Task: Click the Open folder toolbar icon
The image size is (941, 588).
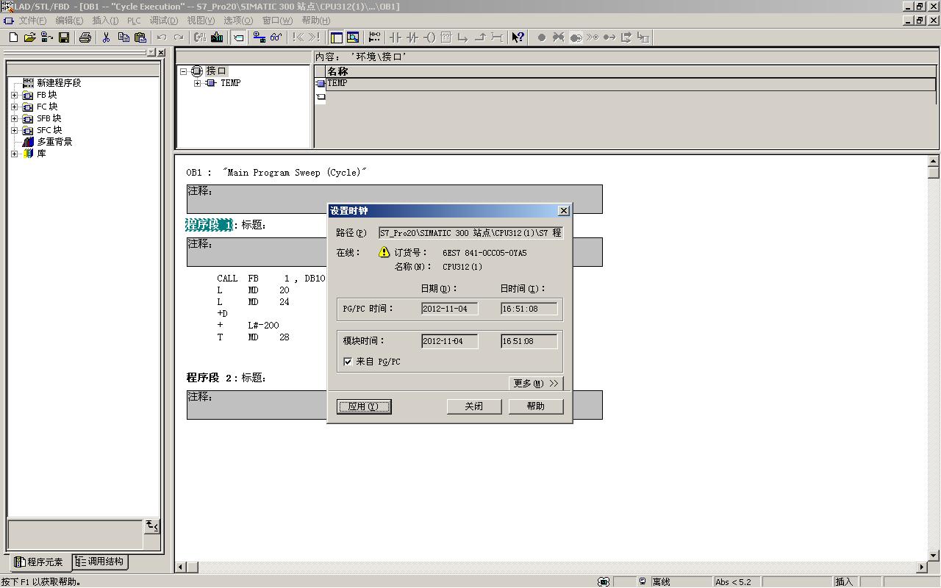Action: tap(30, 37)
